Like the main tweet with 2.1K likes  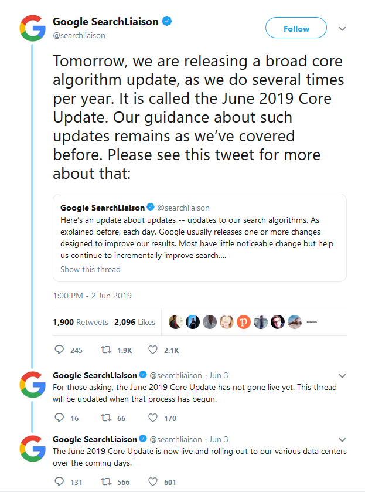point(153,350)
